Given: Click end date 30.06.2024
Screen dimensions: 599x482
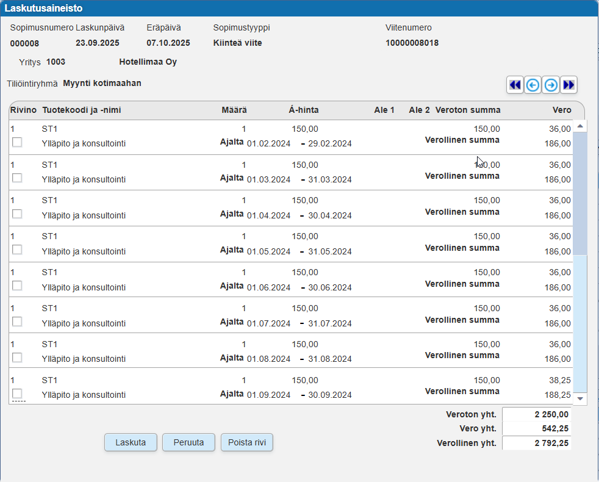Looking at the screenshot, I should [330, 287].
